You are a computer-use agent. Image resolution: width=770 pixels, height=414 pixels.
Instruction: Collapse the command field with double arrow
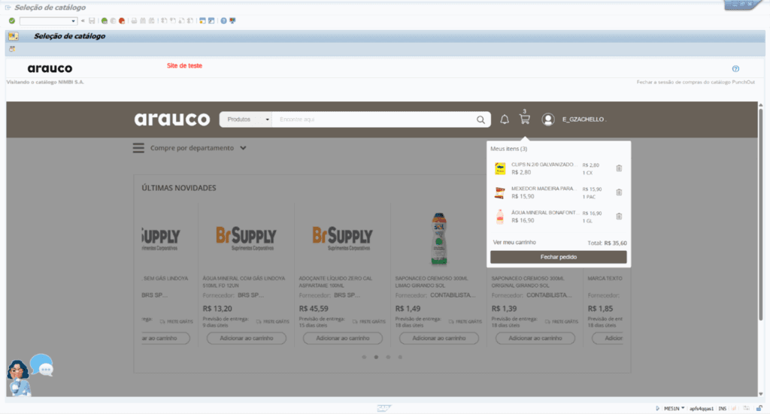(x=83, y=20)
